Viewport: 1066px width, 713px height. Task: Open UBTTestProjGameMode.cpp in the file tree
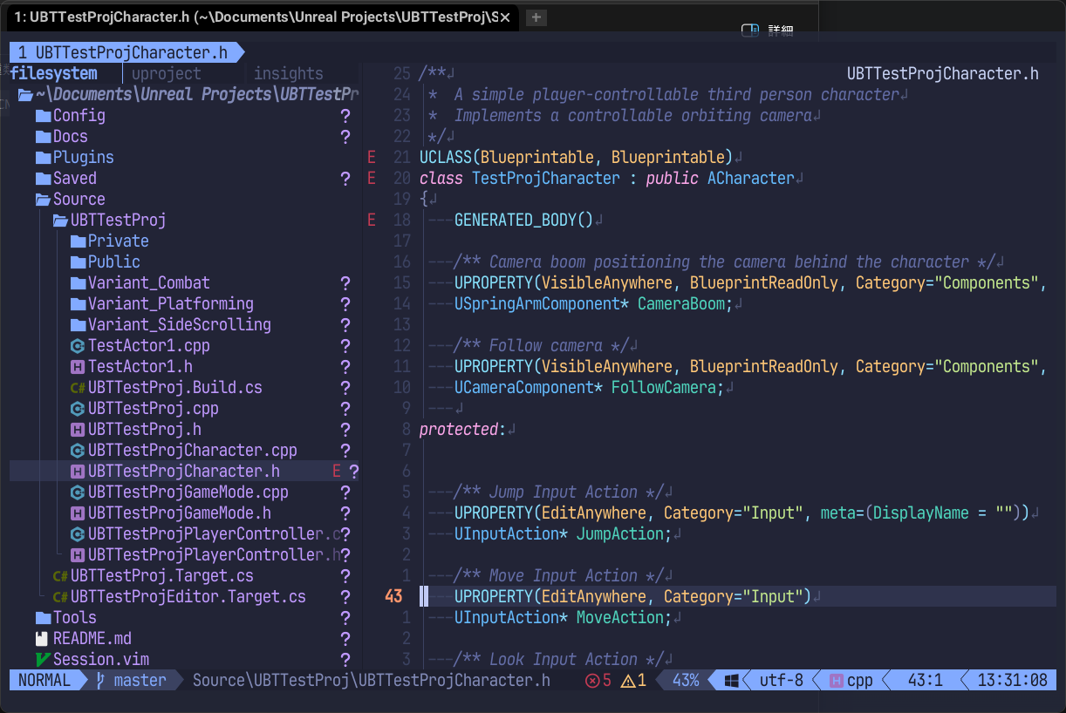coord(188,492)
